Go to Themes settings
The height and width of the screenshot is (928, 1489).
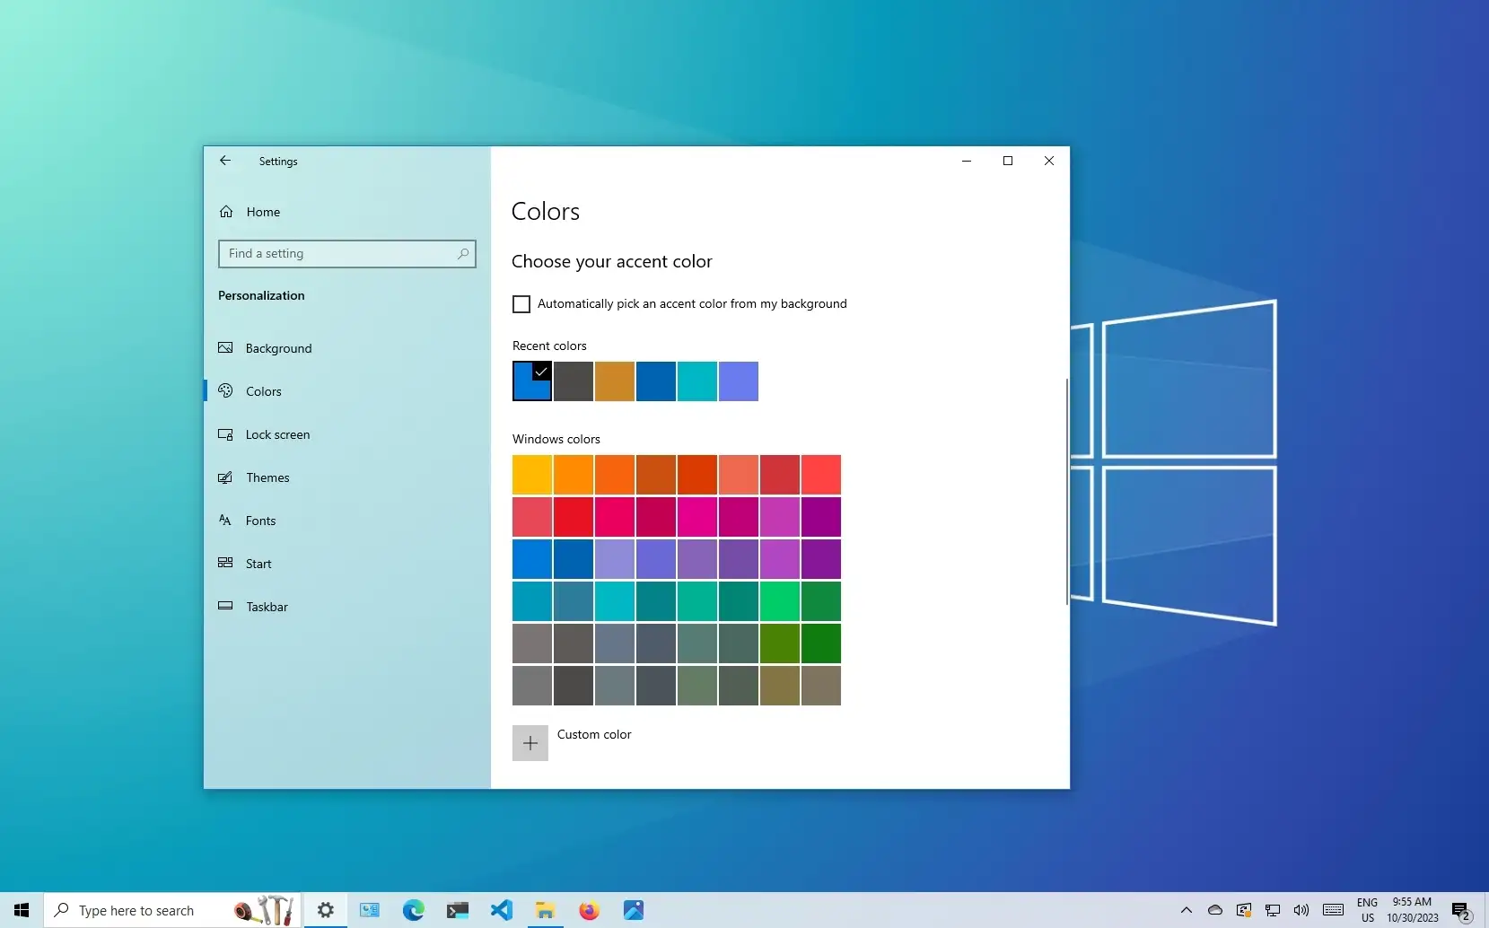tap(267, 477)
